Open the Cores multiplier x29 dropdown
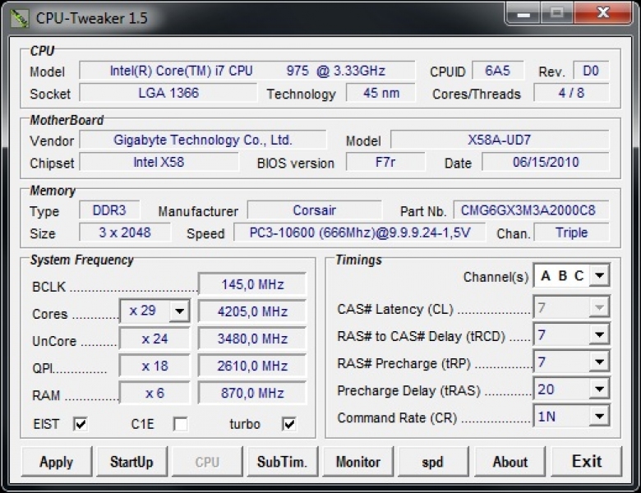Viewport: 641px width, 493px height. click(x=180, y=312)
